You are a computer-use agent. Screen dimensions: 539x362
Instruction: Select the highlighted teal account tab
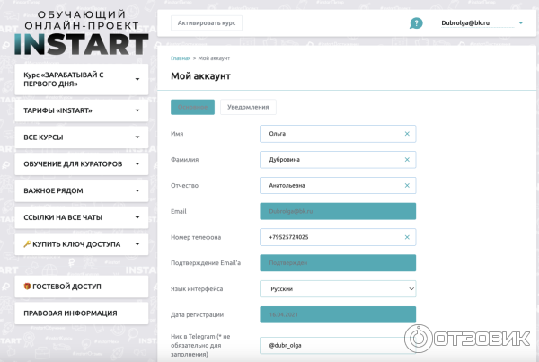[192, 106]
